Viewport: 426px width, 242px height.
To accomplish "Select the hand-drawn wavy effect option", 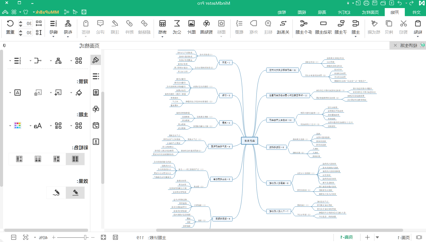I will (56, 193).
